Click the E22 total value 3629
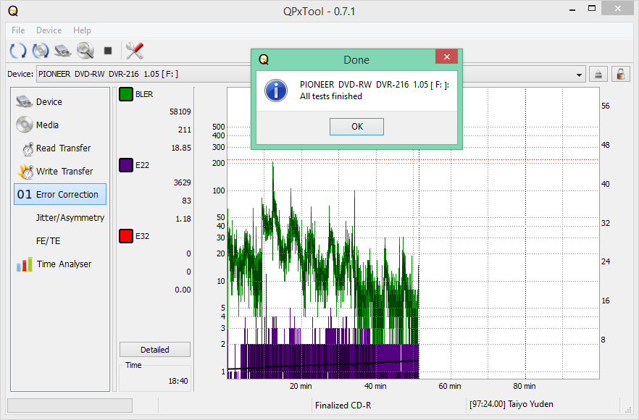 182,182
